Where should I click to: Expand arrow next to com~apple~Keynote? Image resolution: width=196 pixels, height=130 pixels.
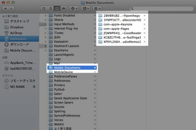[145, 25]
